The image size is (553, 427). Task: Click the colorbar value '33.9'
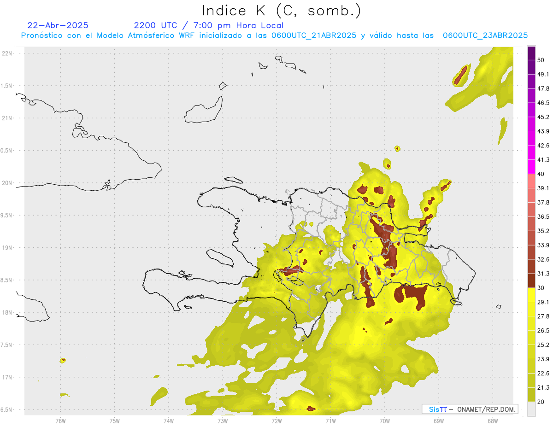pyautogui.click(x=543, y=245)
